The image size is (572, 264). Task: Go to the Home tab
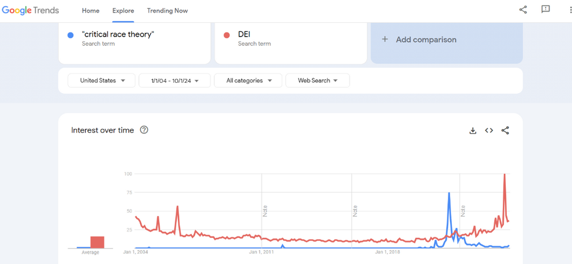click(x=90, y=11)
